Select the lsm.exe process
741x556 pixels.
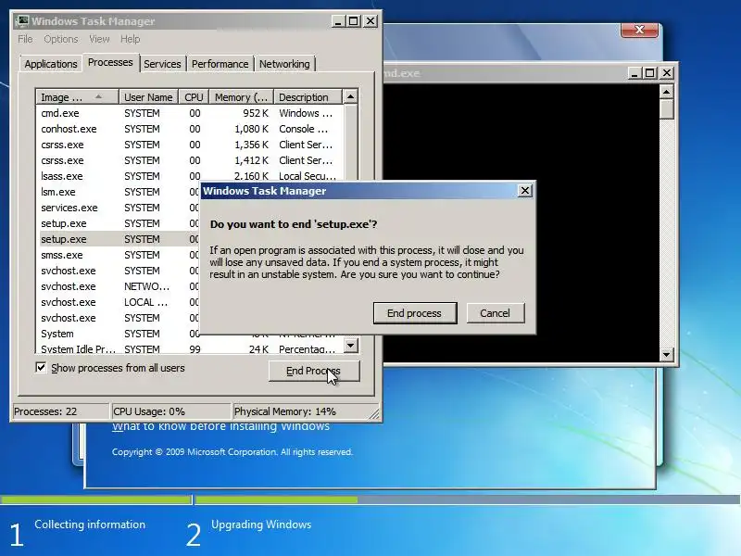119,192
